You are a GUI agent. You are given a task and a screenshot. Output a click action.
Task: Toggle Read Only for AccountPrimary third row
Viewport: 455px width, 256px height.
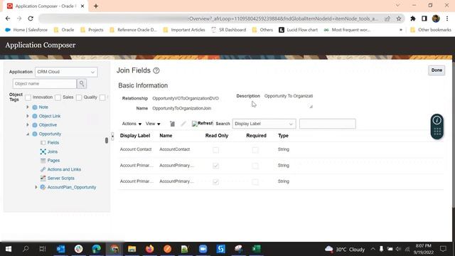(x=215, y=182)
